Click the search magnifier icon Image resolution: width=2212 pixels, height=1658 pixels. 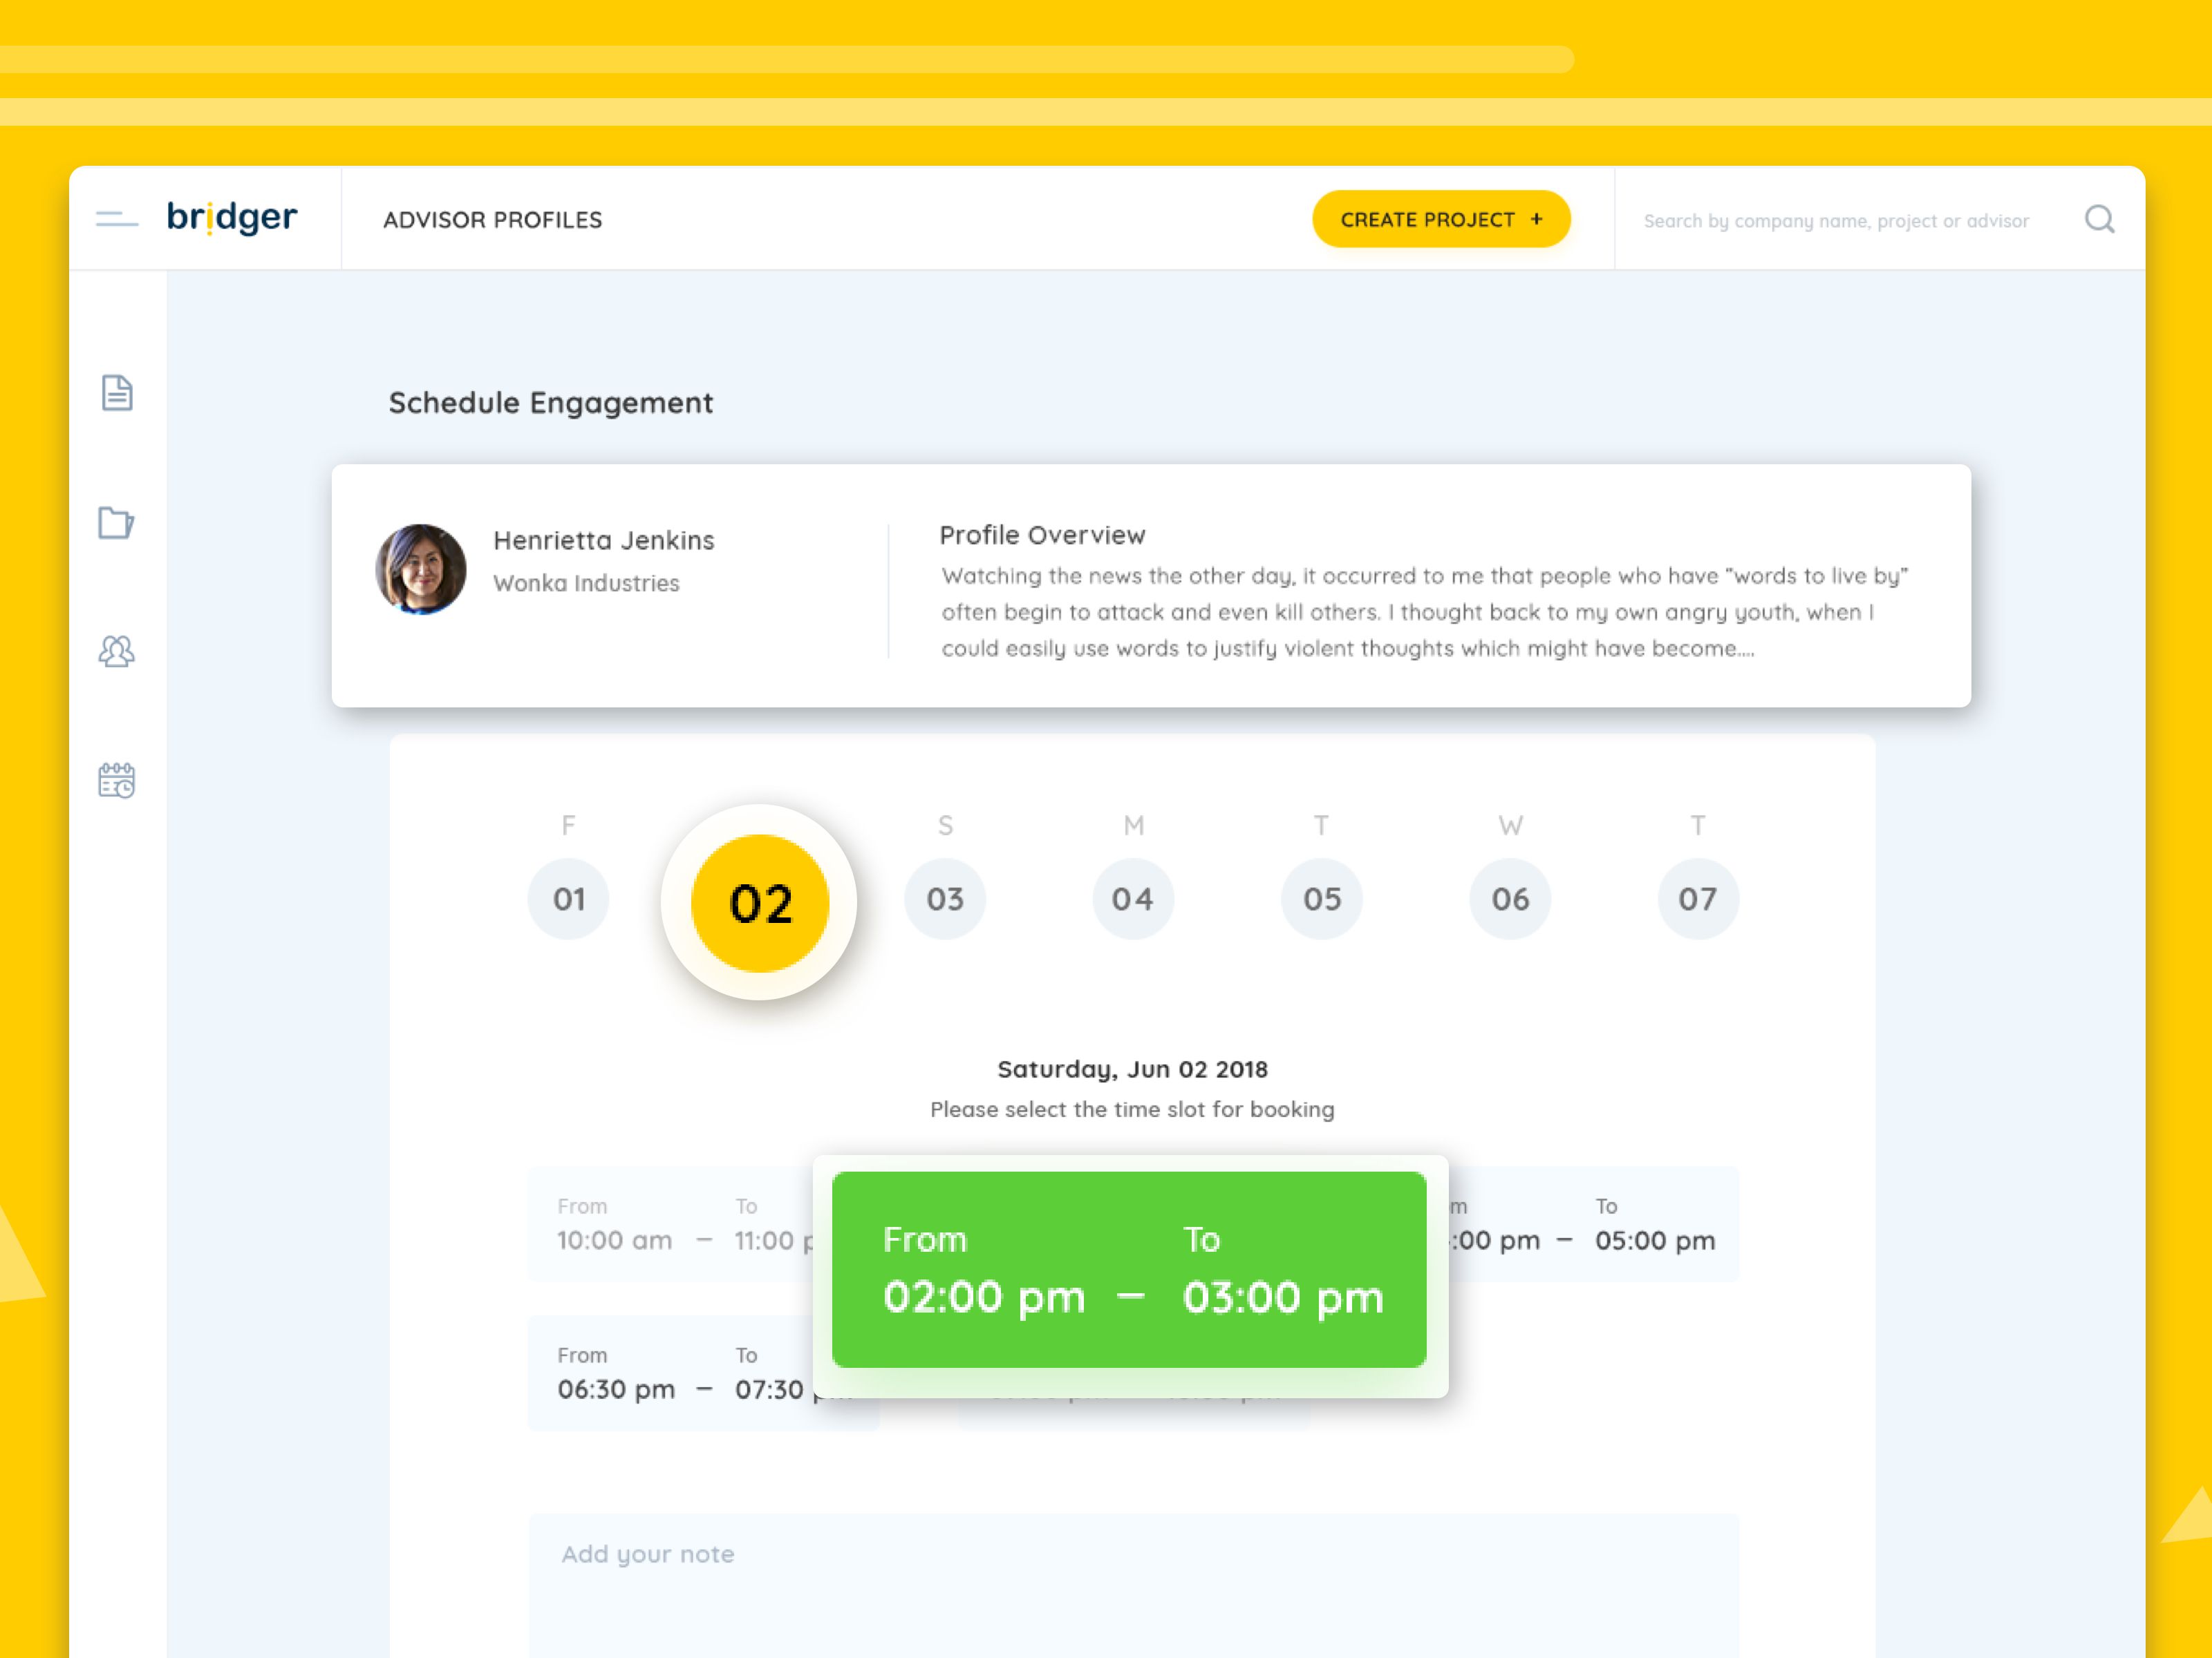click(x=2099, y=219)
